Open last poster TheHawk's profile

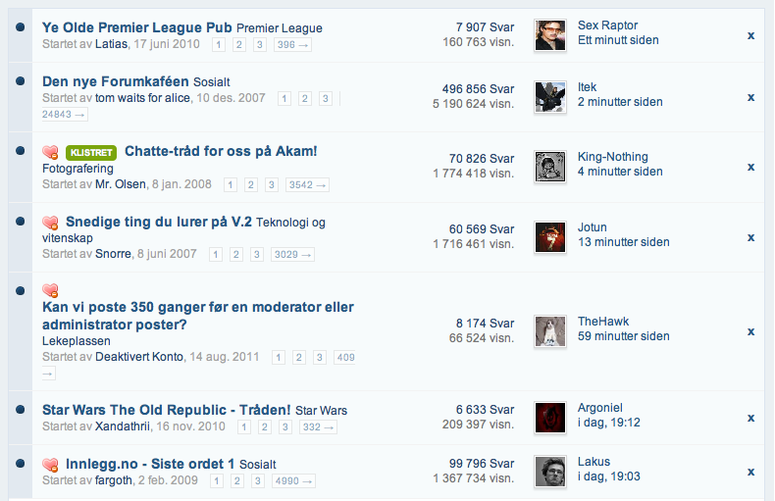click(603, 322)
